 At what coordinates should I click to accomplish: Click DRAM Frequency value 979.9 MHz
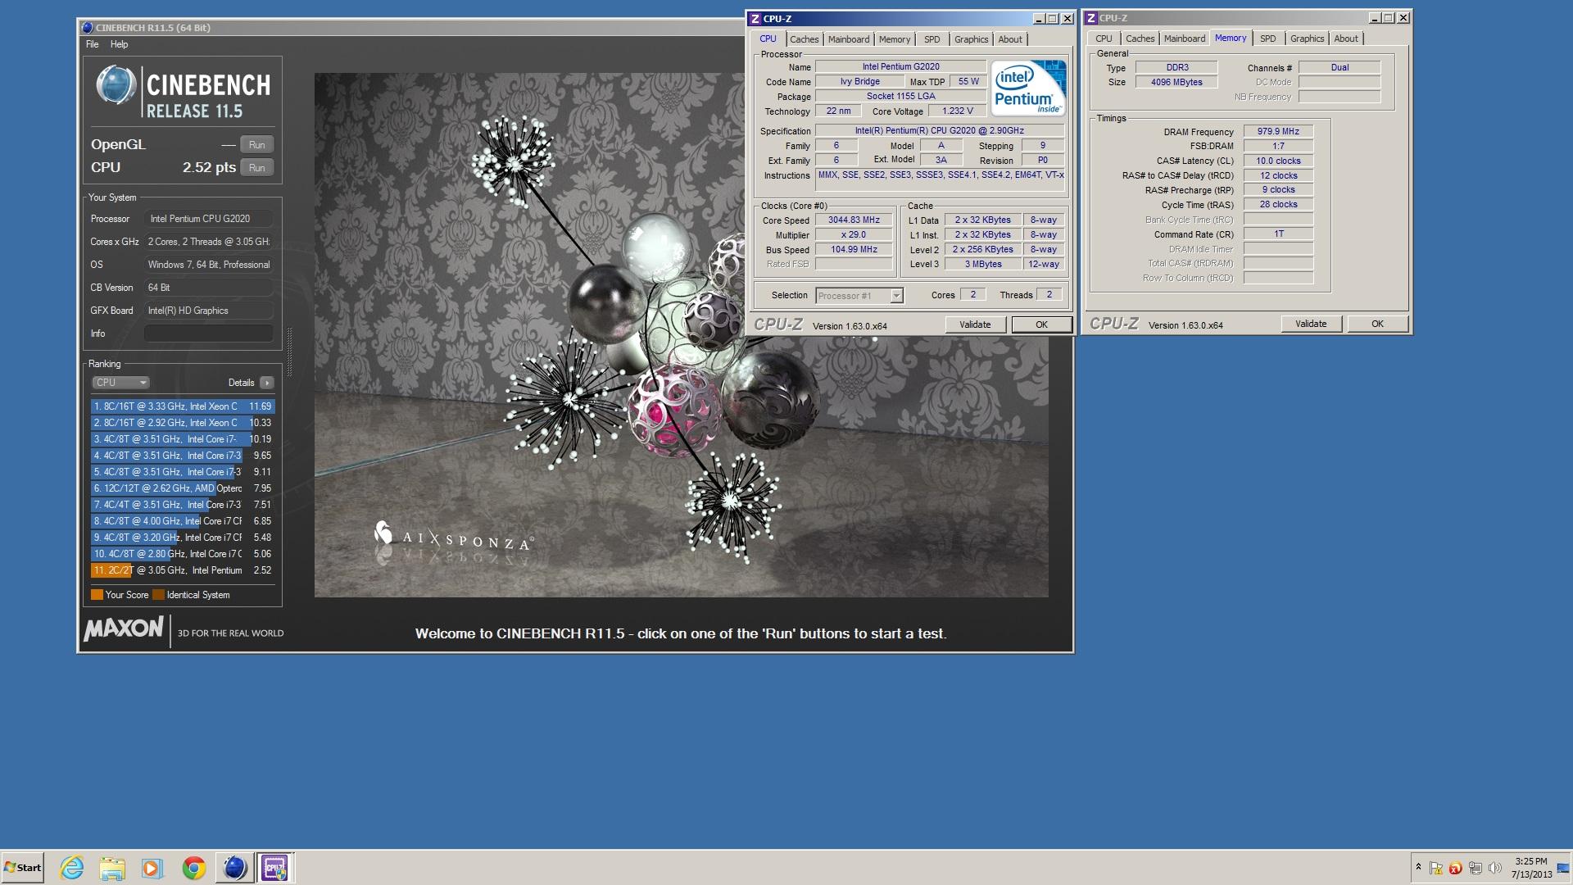tap(1278, 131)
